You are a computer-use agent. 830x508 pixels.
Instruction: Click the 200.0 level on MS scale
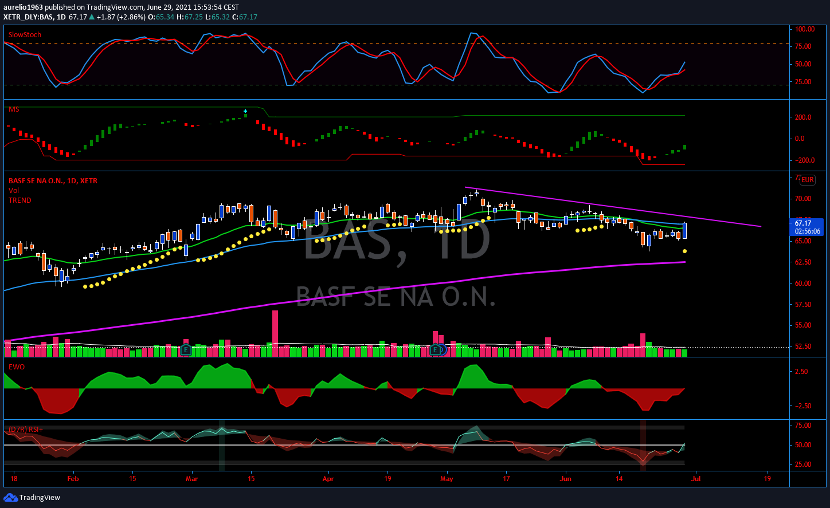(x=803, y=117)
